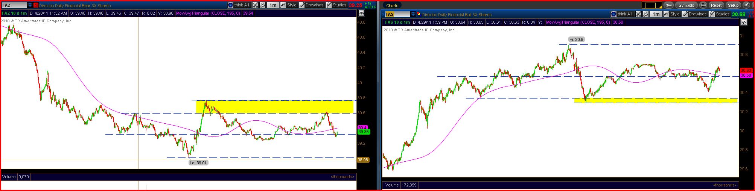
Task: Open the Style menu on the FAZ chart
Action: [x=288, y=5]
